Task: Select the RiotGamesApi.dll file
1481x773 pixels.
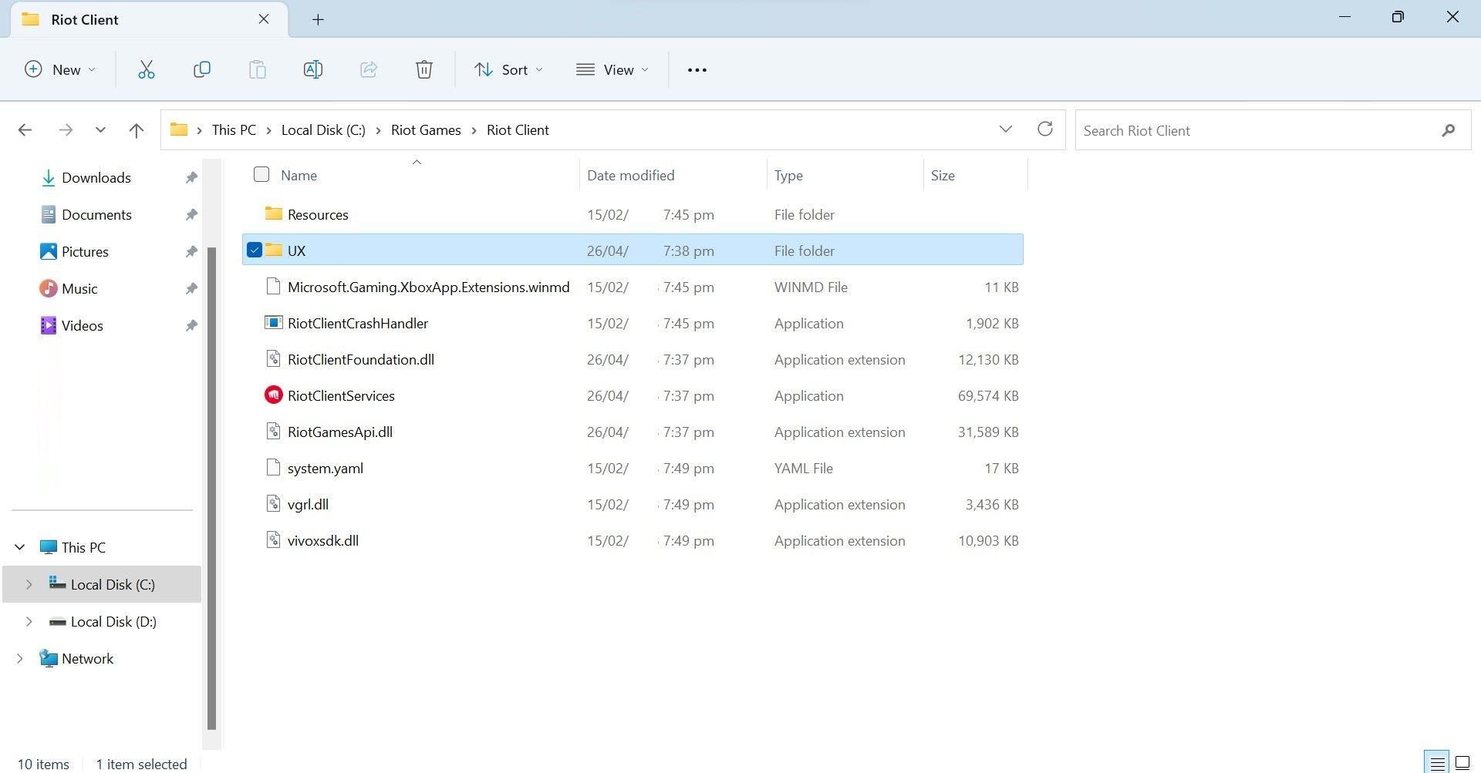Action: click(x=339, y=432)
